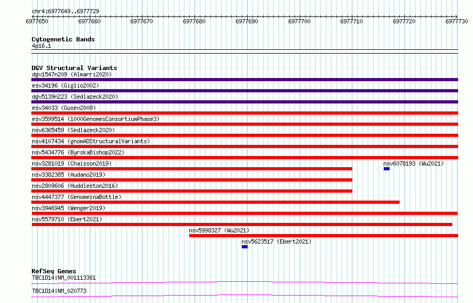
Task: Select red bar under nsv3281019 (Chaisson2019)
Action: click(192, 169)
